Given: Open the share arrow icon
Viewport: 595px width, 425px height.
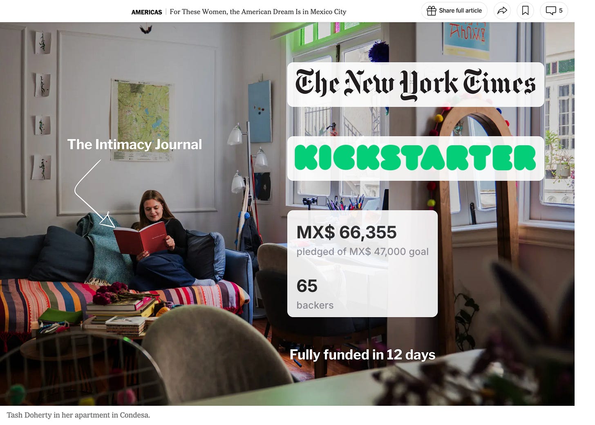Looking at the screenshot, I should click(x=502, y=11).
